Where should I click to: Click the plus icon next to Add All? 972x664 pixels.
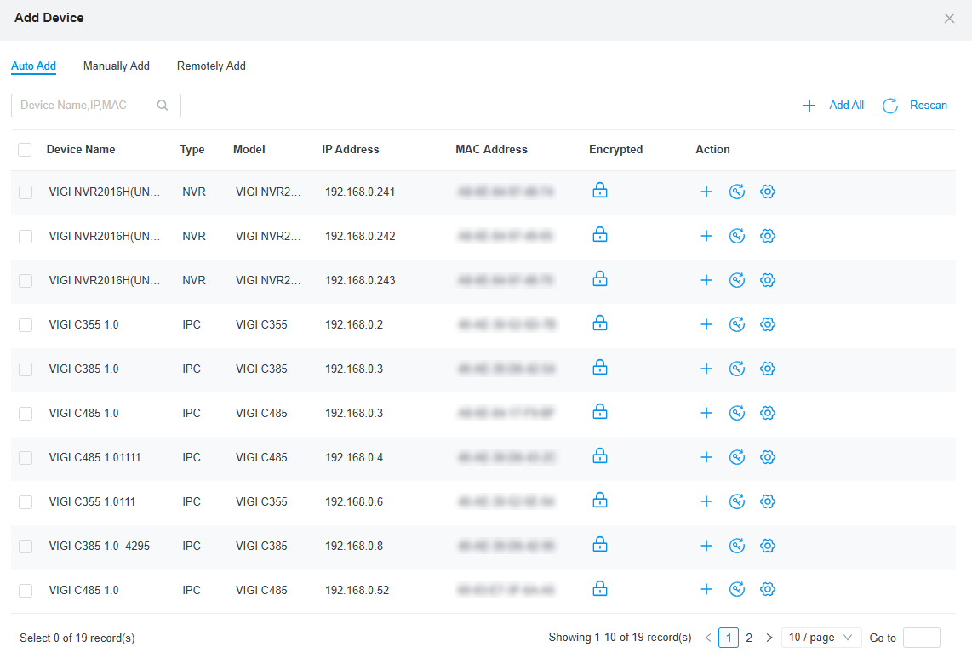point(809,105)
